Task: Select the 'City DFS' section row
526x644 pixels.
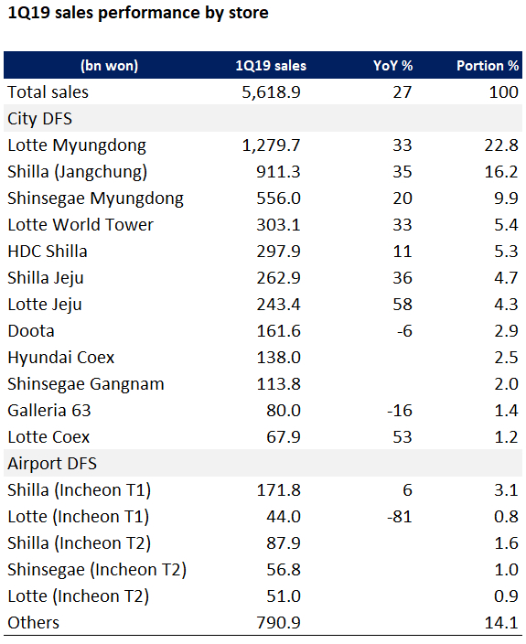Action: 263,119
